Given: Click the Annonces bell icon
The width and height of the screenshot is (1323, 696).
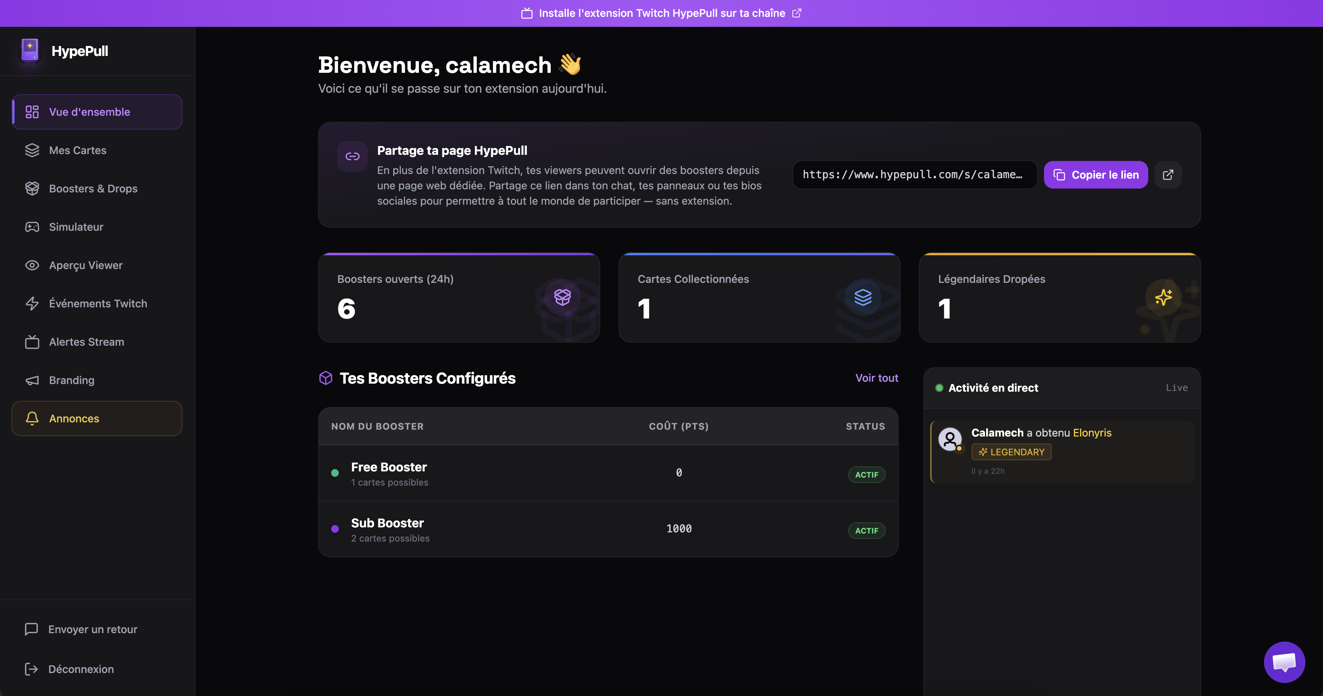Looking at the screenshot, I should (x=32, y=418).
